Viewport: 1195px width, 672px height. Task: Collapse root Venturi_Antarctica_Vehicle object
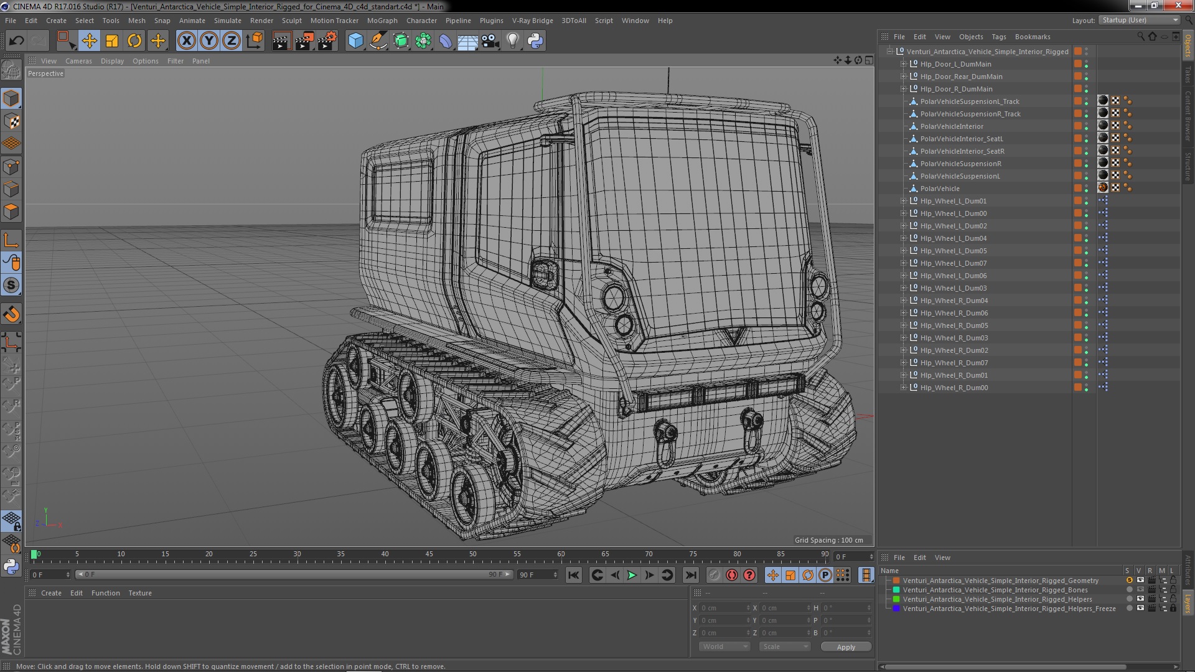pos(890,52)
